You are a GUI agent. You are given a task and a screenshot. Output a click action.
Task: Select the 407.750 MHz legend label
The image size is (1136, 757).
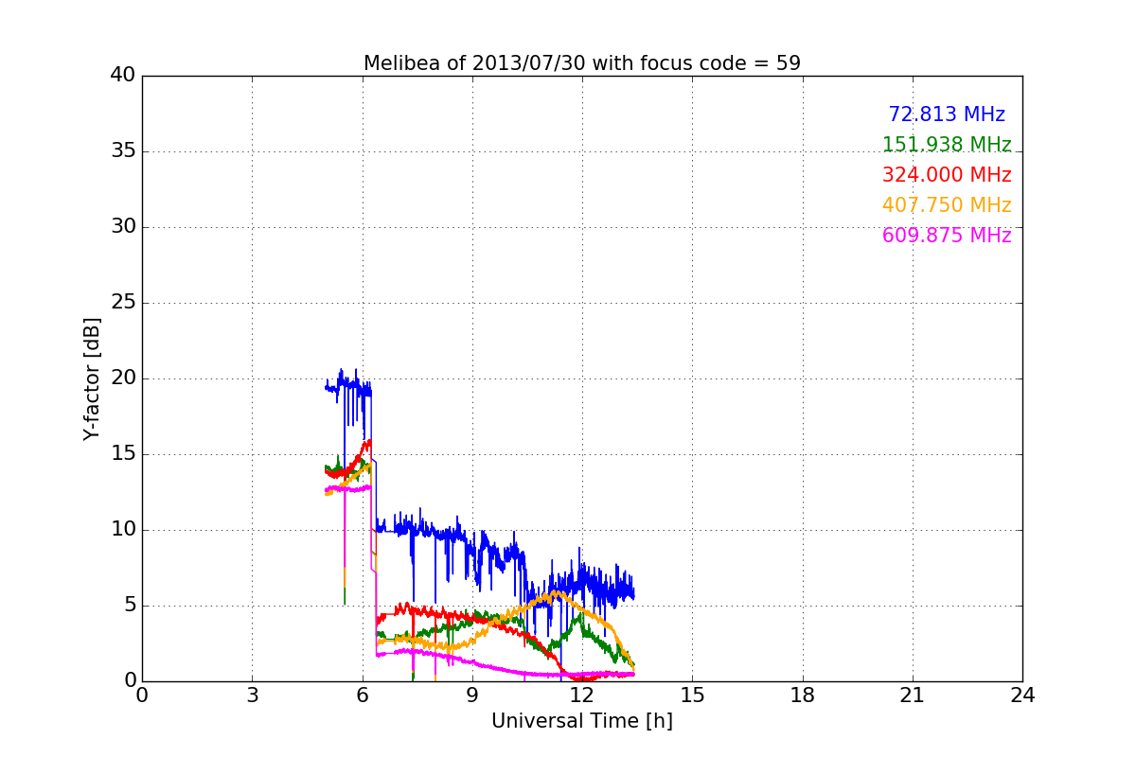point(947,205)
